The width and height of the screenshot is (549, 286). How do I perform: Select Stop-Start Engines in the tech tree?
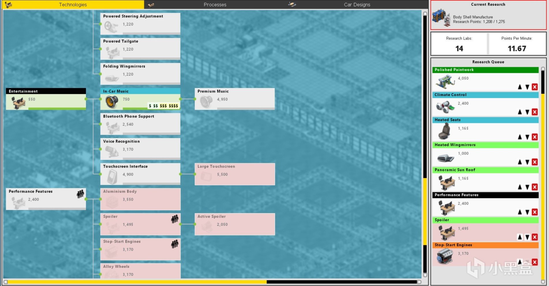click(x=140, y=249)
